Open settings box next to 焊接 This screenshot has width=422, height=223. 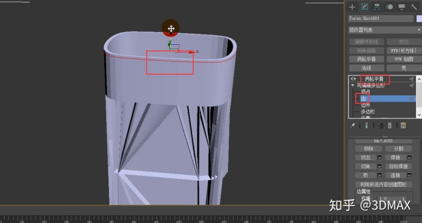(x=409, y=158)
